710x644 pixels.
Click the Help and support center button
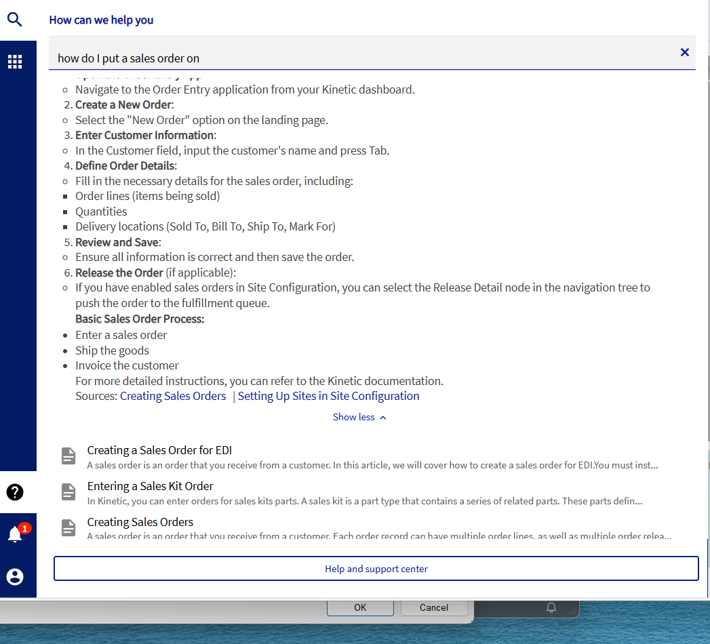tap(376, 569)
